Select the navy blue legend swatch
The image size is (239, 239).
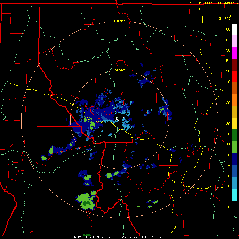[x=234, y=159]
